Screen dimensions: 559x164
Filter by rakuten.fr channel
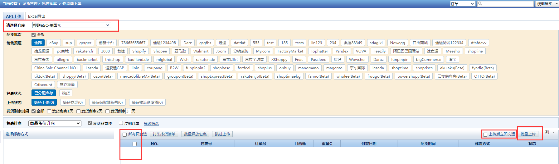[85, 51]
